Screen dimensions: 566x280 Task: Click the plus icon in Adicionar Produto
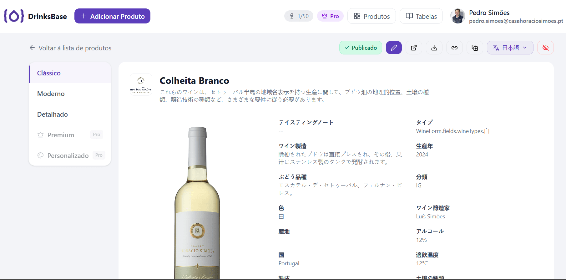83,16
